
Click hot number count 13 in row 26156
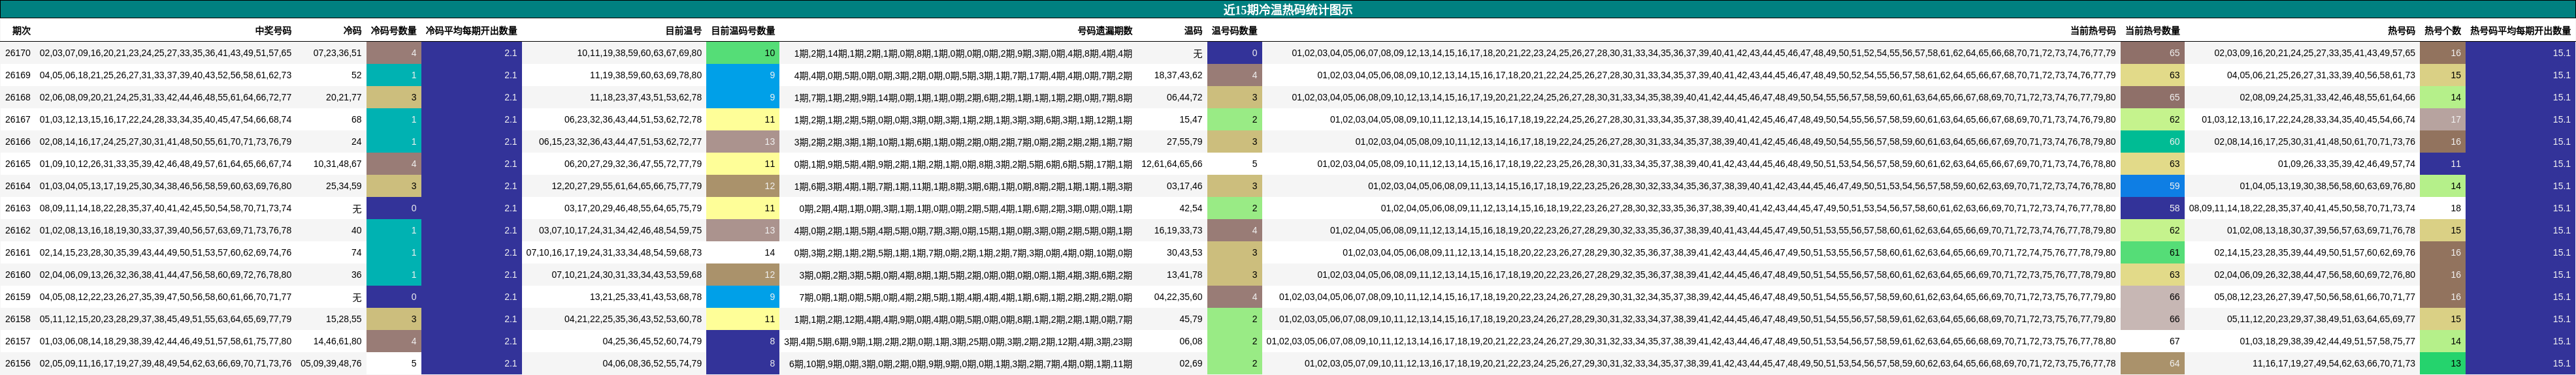click(x=2442, y=363)
